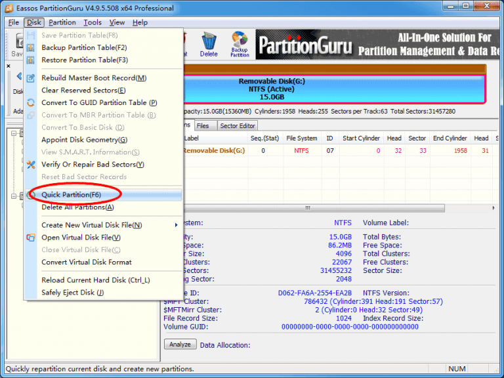Open the Tools menu
The height and width of the screenshot is (378, 504).
pos(93,22)
